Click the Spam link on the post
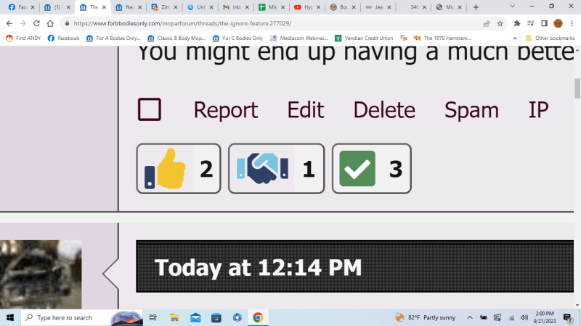The image size is (581, 326). [471, 110]
